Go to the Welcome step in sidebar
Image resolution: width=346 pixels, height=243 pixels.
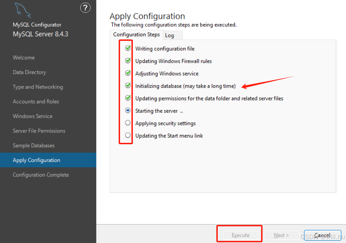click(23, 58)
